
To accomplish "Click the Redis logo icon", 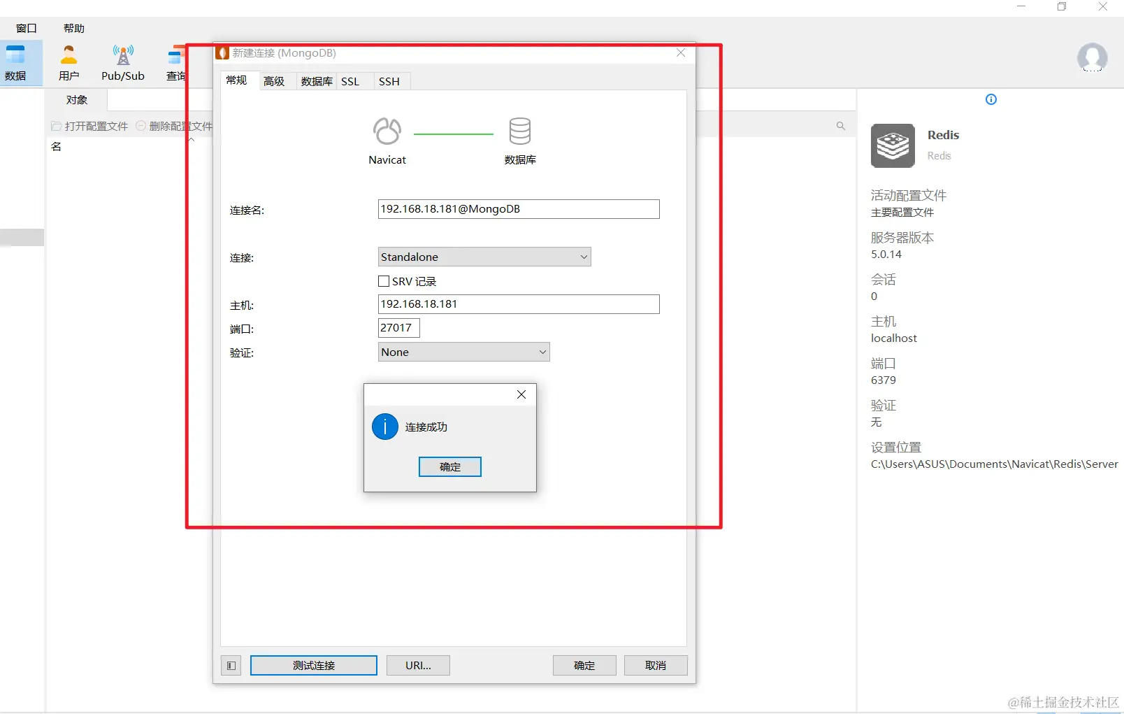I will tap(893, 145).
